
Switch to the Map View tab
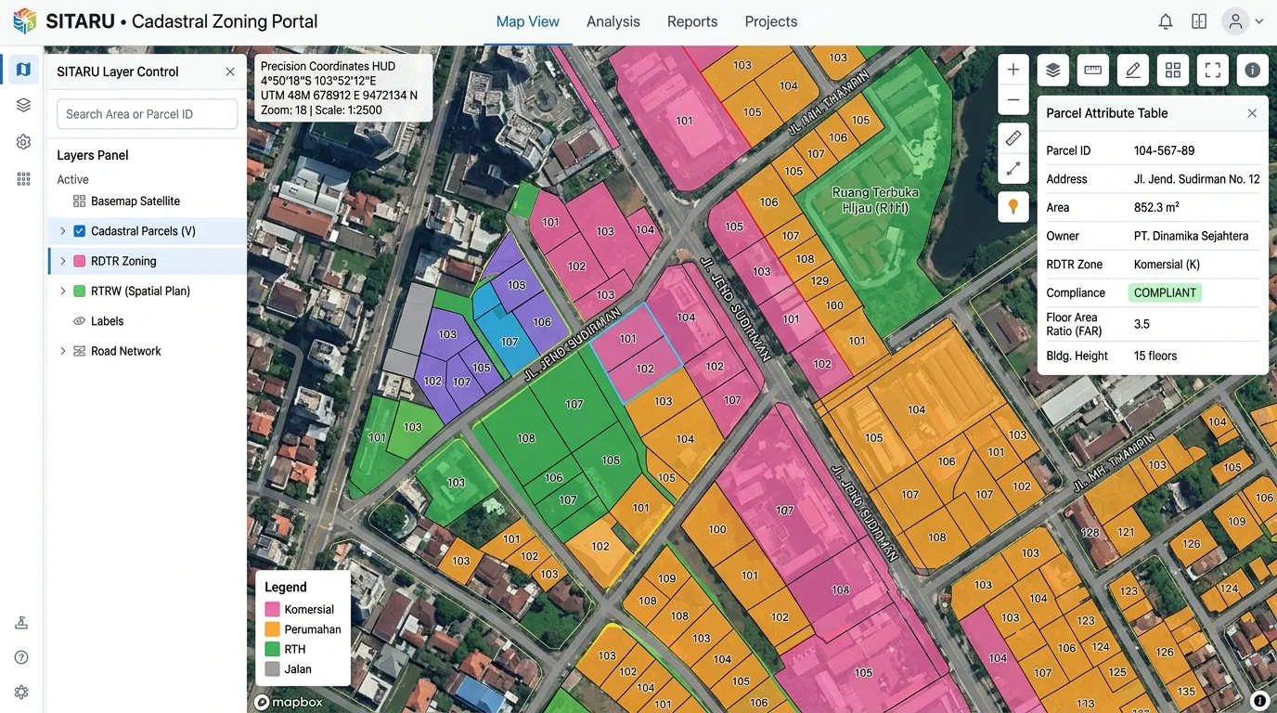(528, 21)
